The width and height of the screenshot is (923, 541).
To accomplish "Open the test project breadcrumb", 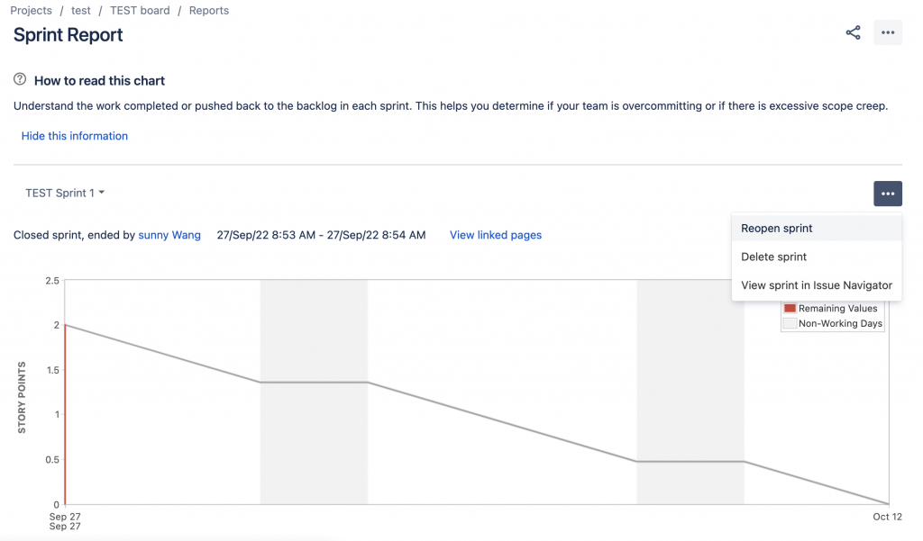I will tap(81, 11).
